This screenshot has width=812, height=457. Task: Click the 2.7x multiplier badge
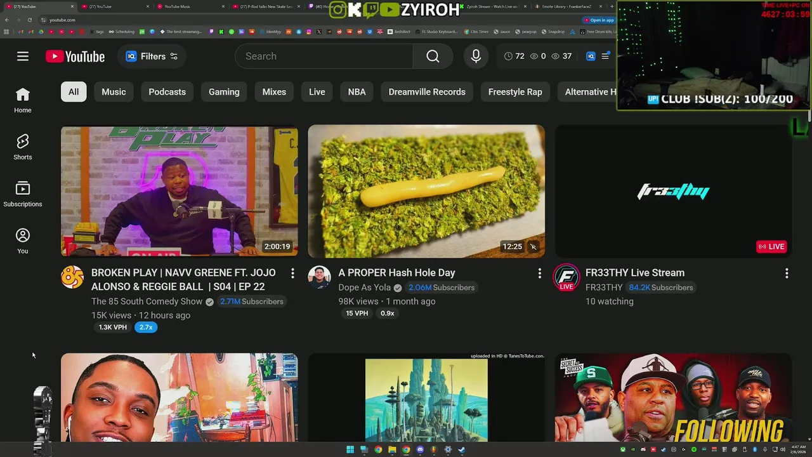click(x=146, y=328)
